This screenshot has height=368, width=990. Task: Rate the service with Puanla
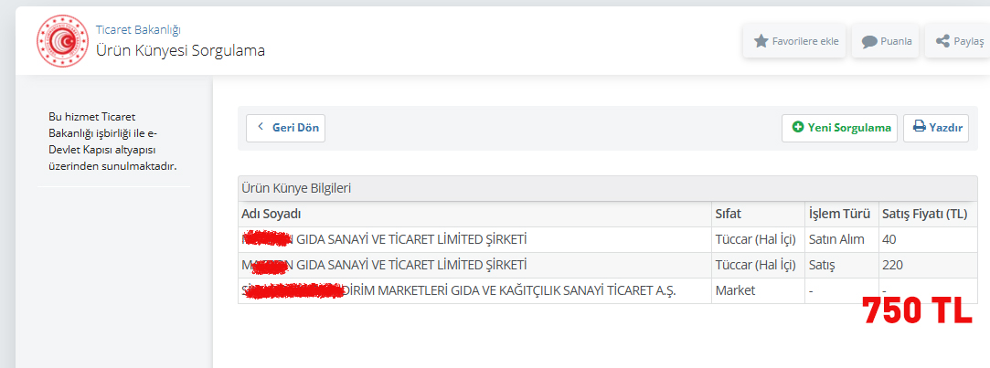pos(885,42)
